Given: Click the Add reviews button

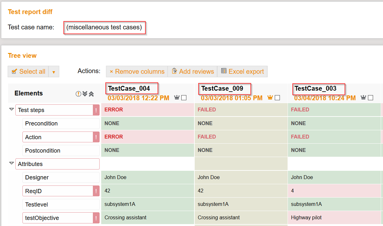Looking at the screenshot, I should [x=192, y=71].
